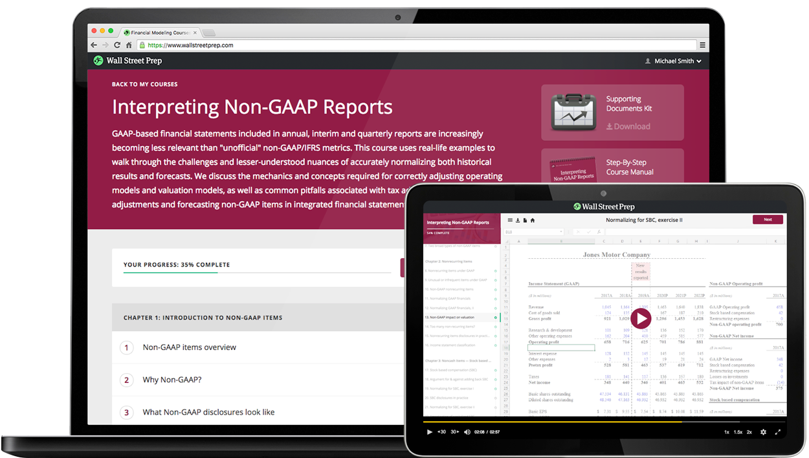Select the Financial Modeling Courses tab
Screen dimensions: 809x458
coord(159,32)
